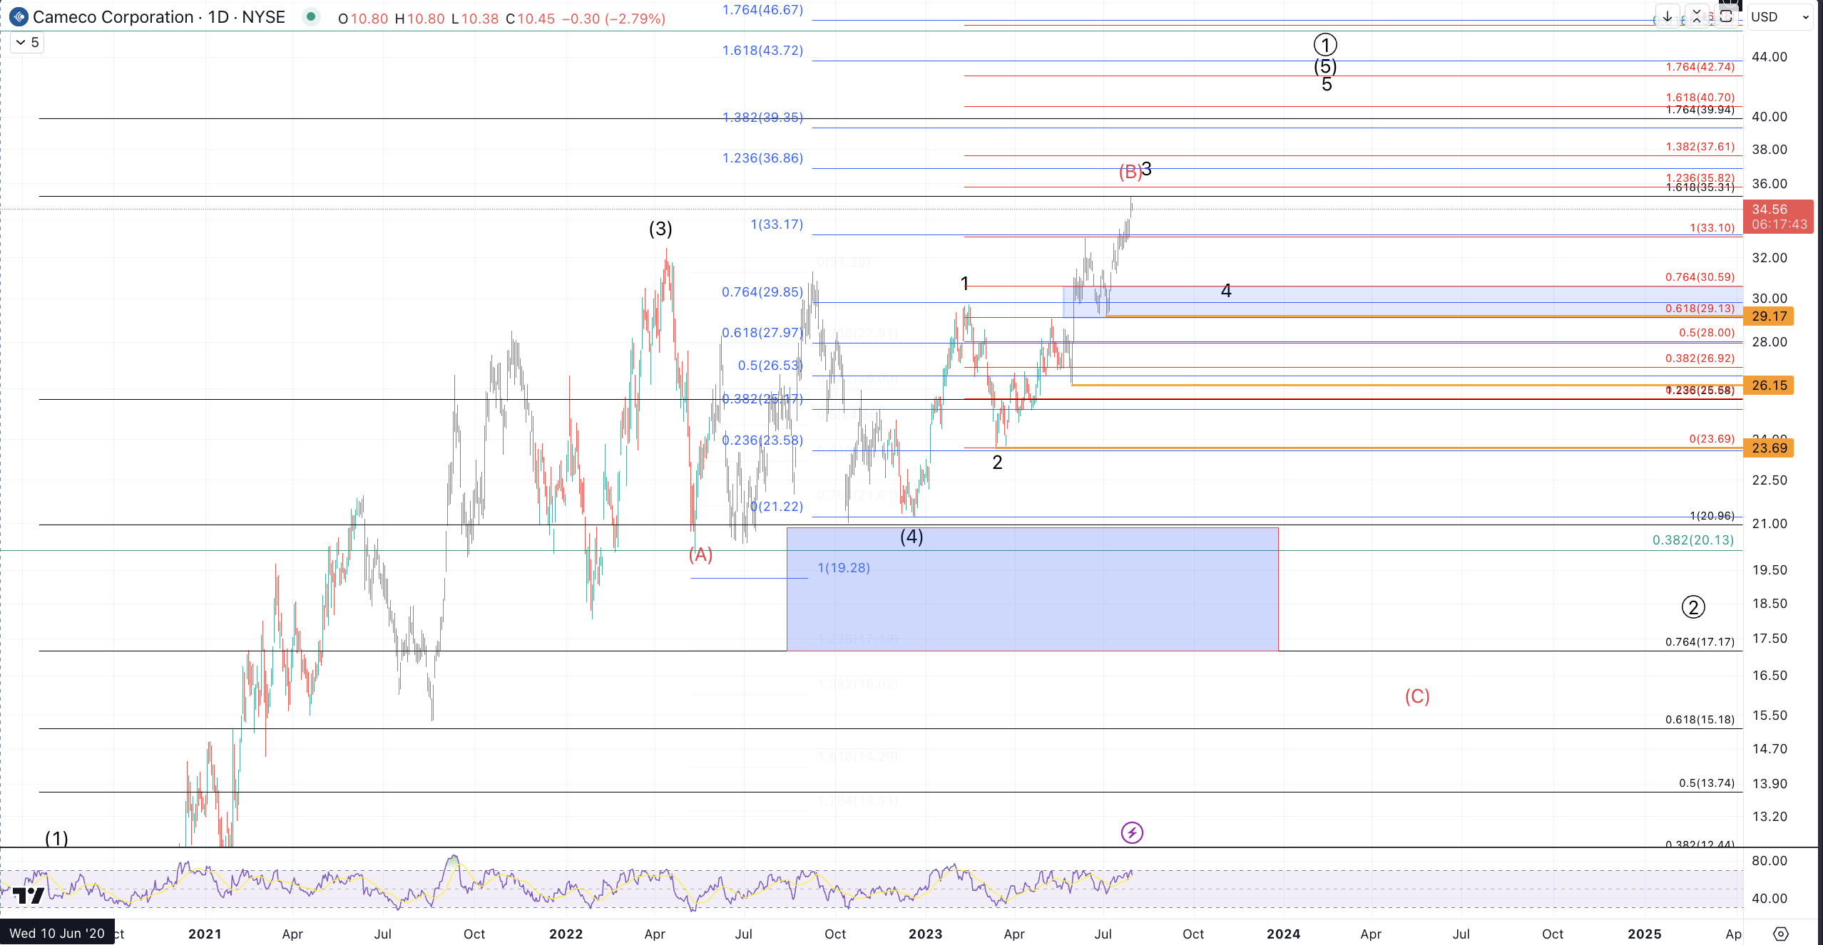Select the red (A) wave label

pyautogui.click(x=700, y=554)
